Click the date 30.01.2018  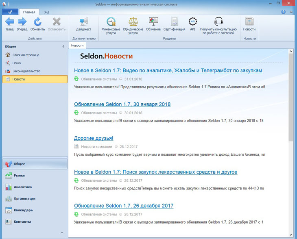133,113
